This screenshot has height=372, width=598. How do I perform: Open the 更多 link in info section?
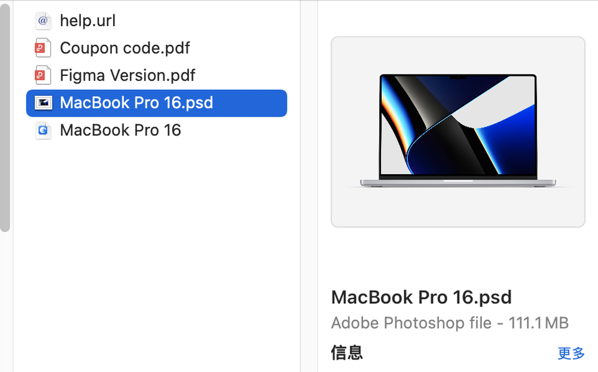[571, 353]
